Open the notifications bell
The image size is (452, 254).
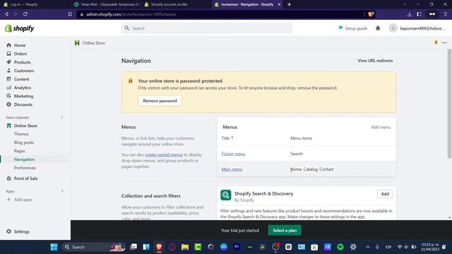pos(378,28)
